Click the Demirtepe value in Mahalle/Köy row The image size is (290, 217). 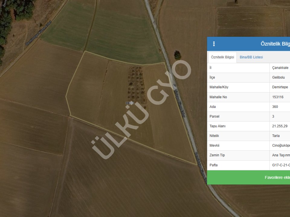pos(279,87)
